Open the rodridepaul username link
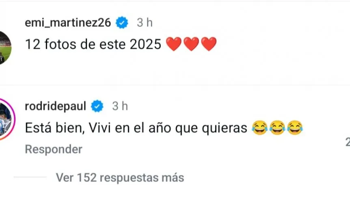Viewport: 350px width, 197px height. point(55,106)
